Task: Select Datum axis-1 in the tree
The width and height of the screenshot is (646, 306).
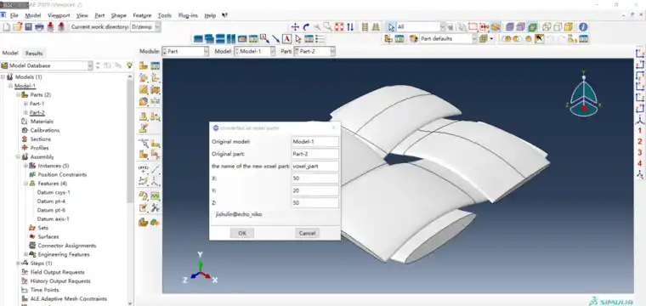Action: pos(53,219)
